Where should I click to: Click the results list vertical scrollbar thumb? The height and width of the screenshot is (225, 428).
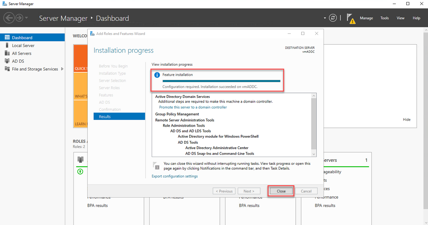[314, 124]
